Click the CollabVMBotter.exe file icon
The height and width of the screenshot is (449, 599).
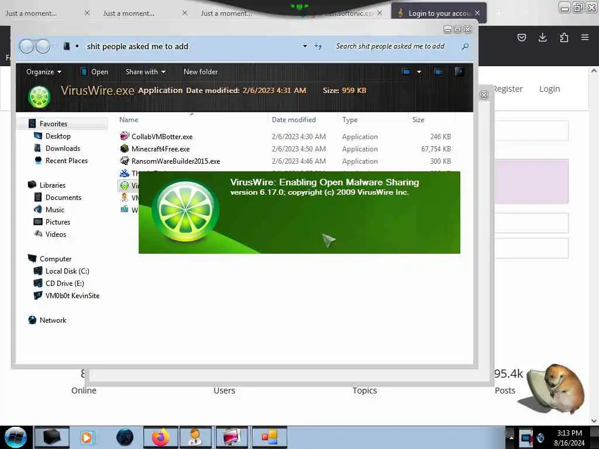pyautogui.click(x=125, y=136)
